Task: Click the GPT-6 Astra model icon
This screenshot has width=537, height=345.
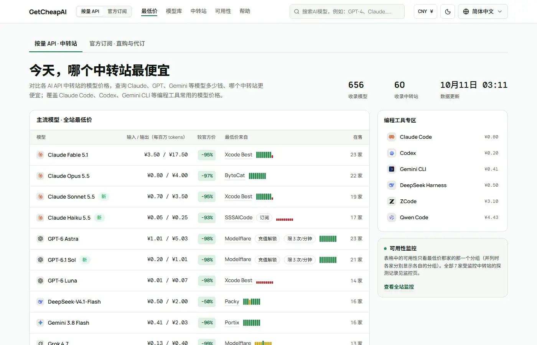Action: (x=40, y=239)
